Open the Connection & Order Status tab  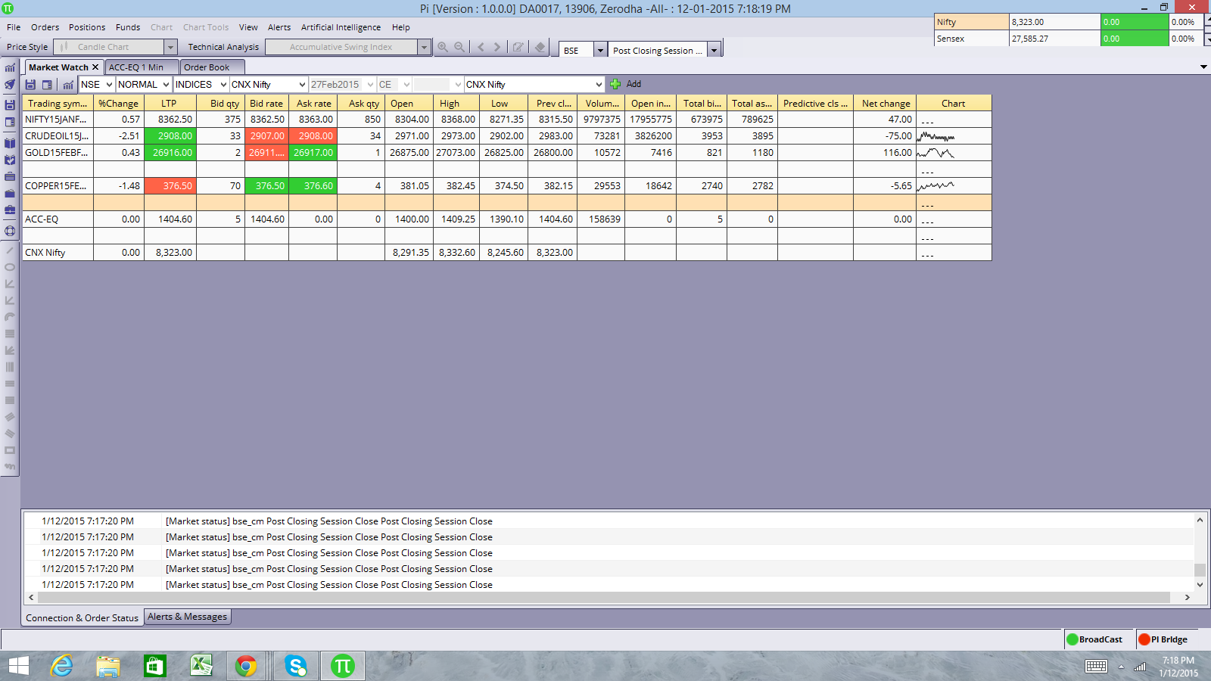[82, 618]
